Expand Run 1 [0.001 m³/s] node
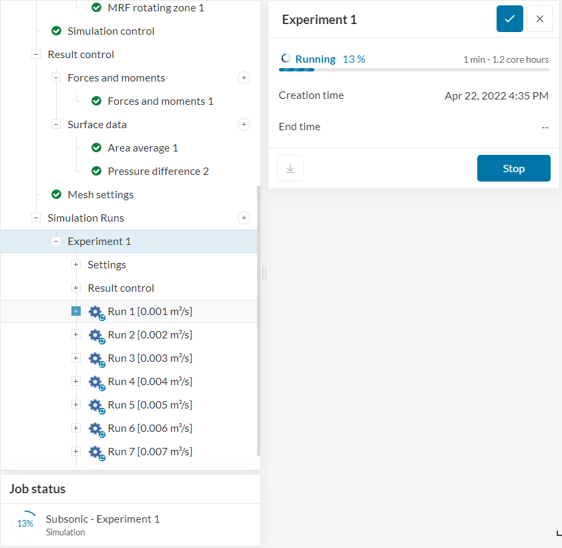562x548 pixels. pyautogui.click(x=76, y=312)
